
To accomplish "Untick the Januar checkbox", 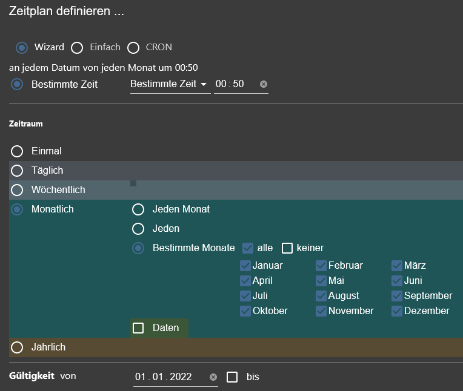I will 245,266.
